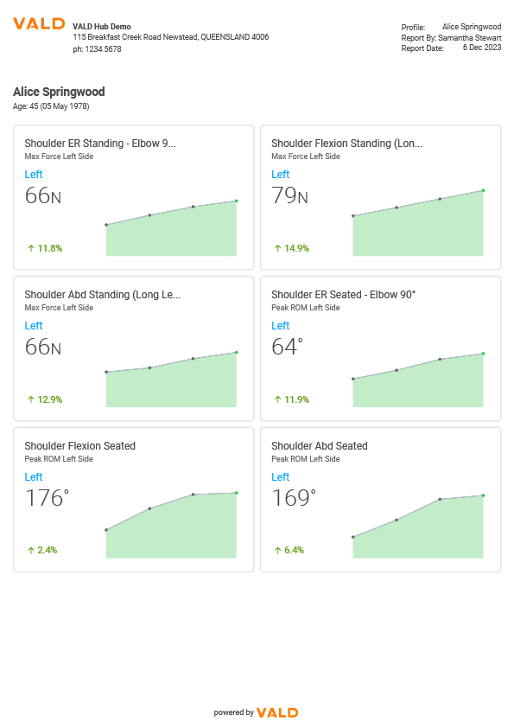Select the Shoulder ER Seated - Elbow 90° title
The image size is (514, 728).
pos(343,295)
